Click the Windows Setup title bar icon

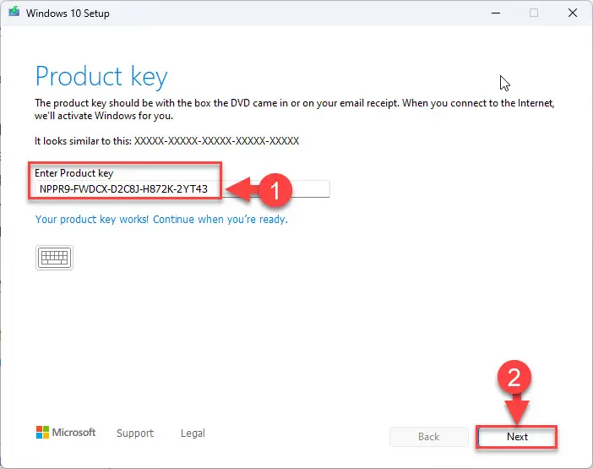(14, 12)
